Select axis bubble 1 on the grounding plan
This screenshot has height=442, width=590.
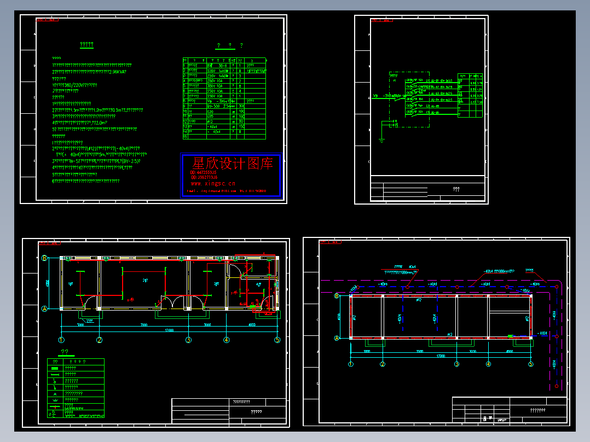point(351,364)
